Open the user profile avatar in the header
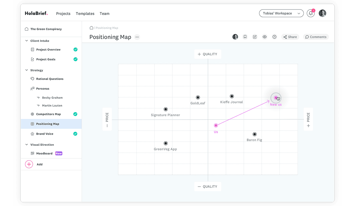The width and height of the screenshot is (354, 206). tap(322, 13)
